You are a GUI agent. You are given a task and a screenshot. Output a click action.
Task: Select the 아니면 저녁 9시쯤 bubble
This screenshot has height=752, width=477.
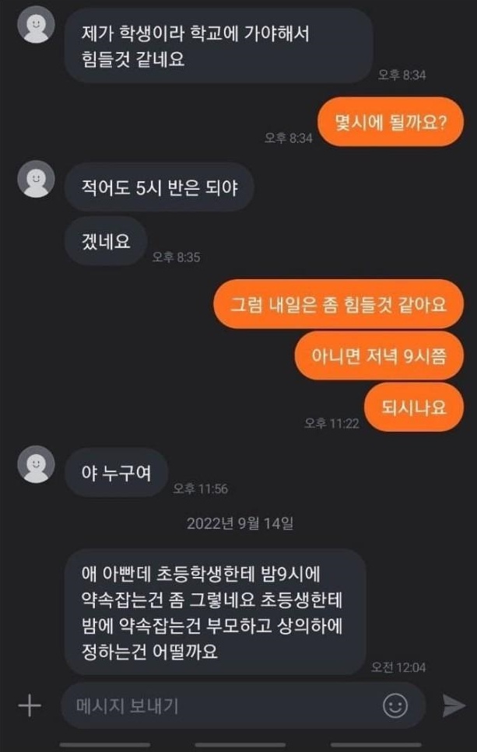[379, 355]
